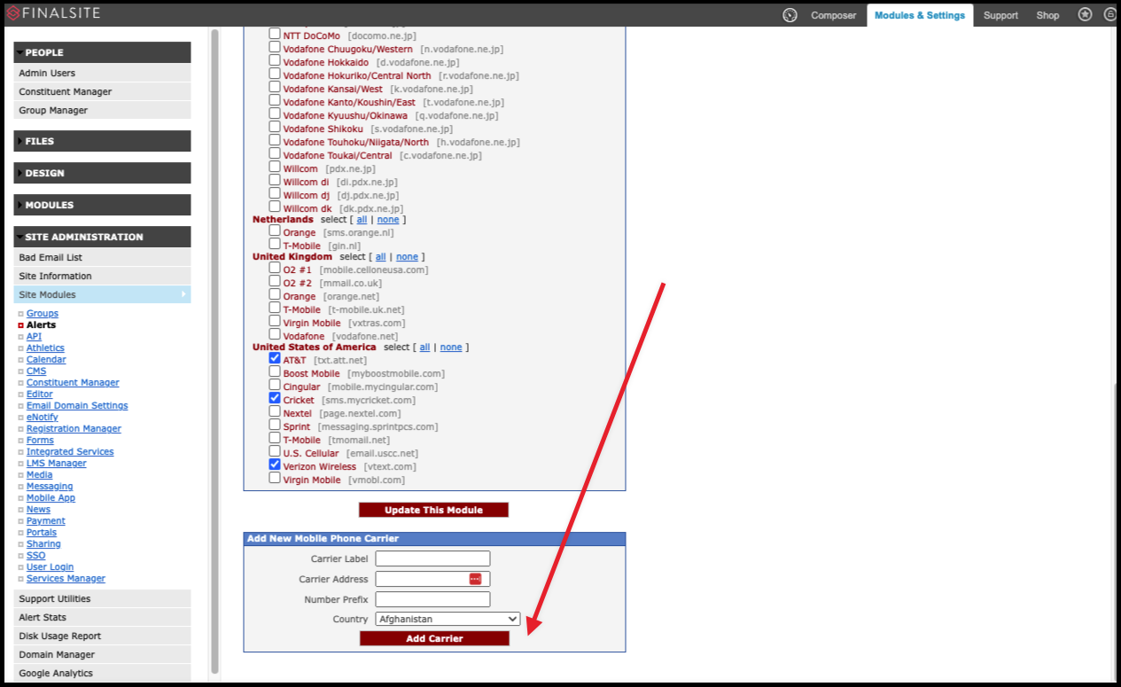1121x687 pixels.
Task: Uncheck the Cricket carrier checkbox
Action: click(275, 399)
